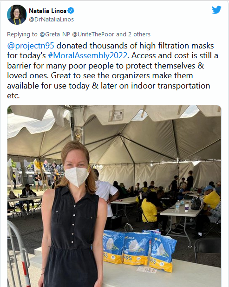Open the @Greta_NP reply mention
The width and height of the screenshot is (229, 287).
point(55,34)
